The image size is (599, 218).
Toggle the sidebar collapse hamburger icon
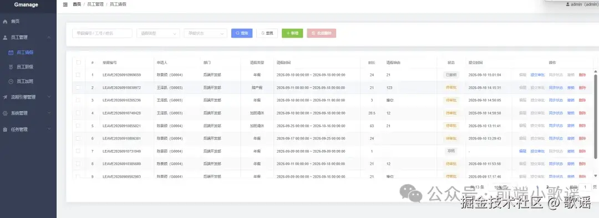[x=65, y=4]
